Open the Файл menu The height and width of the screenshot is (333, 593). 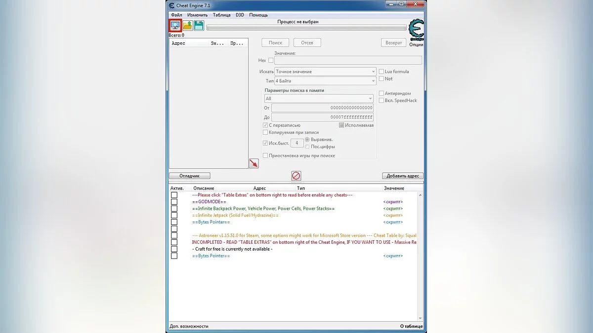tap(176, 15)
